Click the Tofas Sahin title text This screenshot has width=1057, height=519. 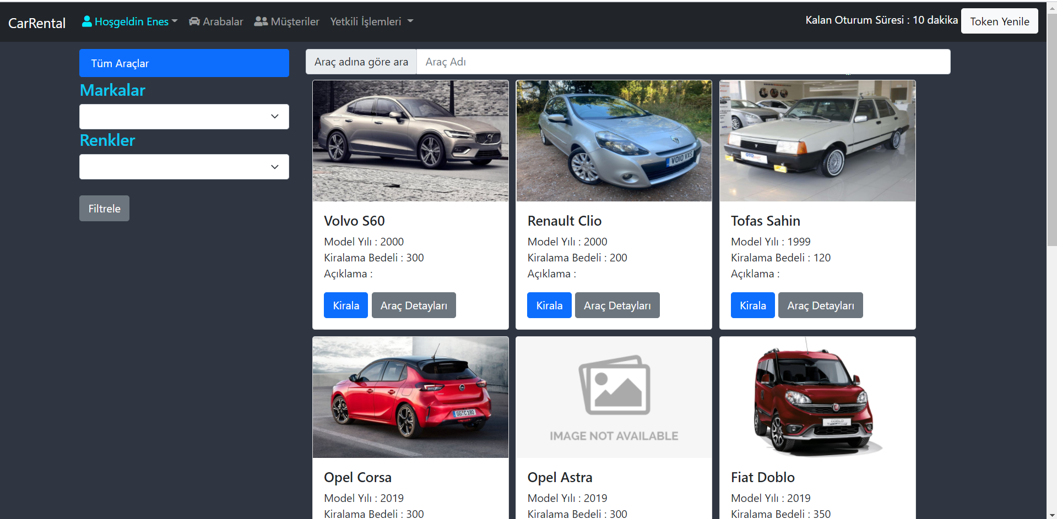pyautogui.click(x=765, y=221)
